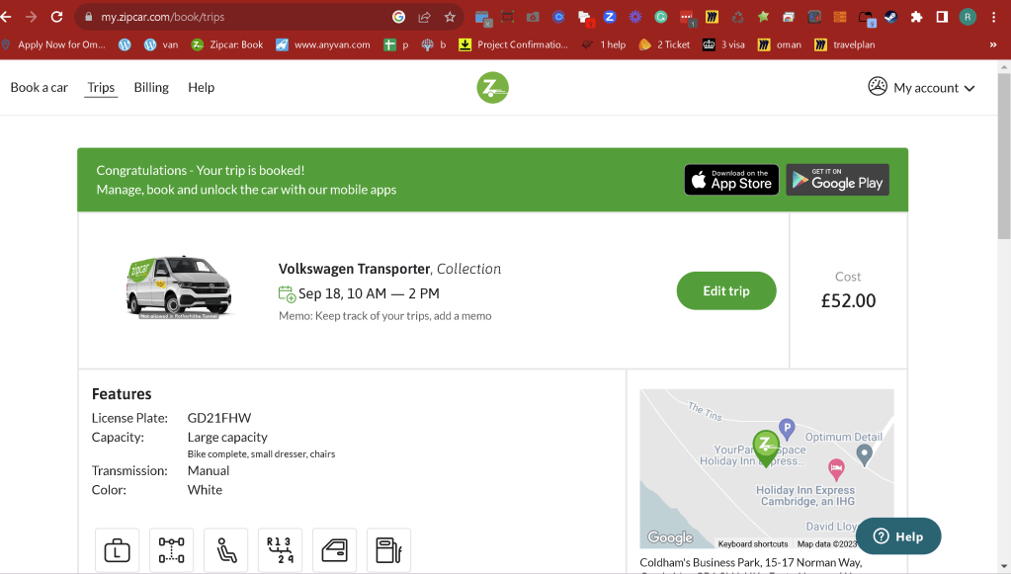Click the passenger seat feature icon

pos(225,550)
